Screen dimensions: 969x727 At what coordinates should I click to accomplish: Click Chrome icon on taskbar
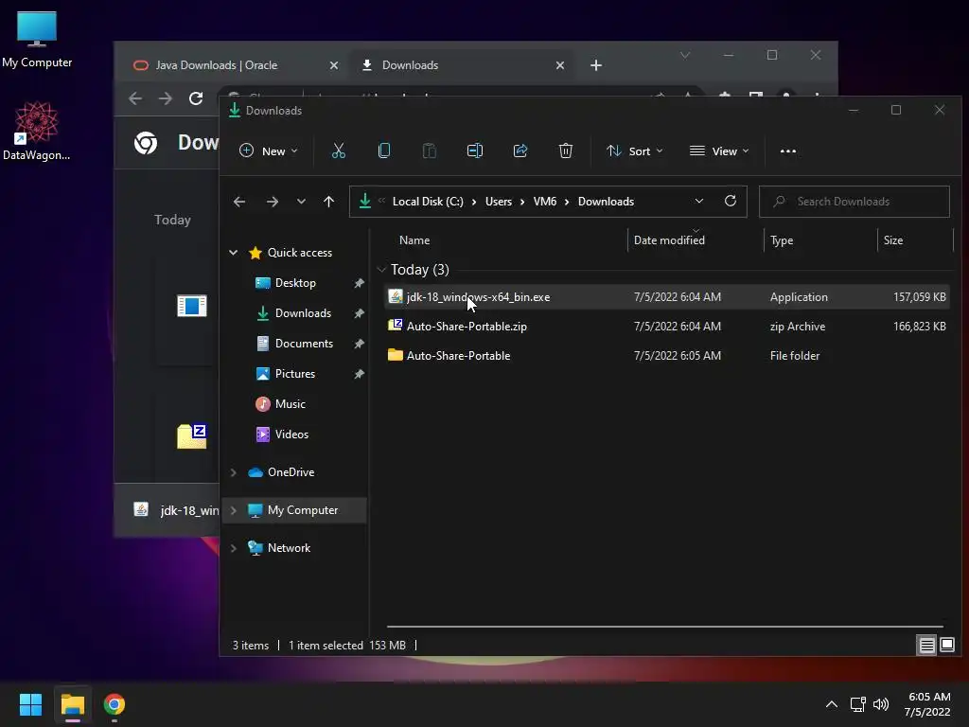tap(115, 704)
